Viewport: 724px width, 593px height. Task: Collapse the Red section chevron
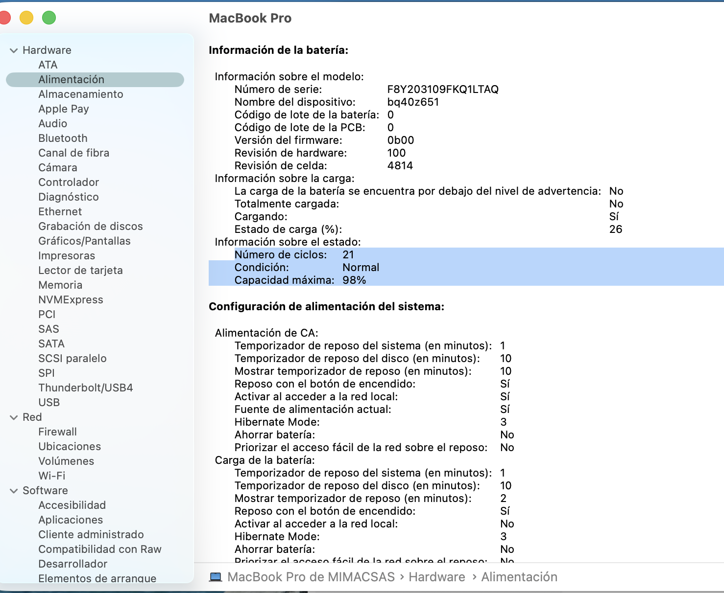click(14, 417)
